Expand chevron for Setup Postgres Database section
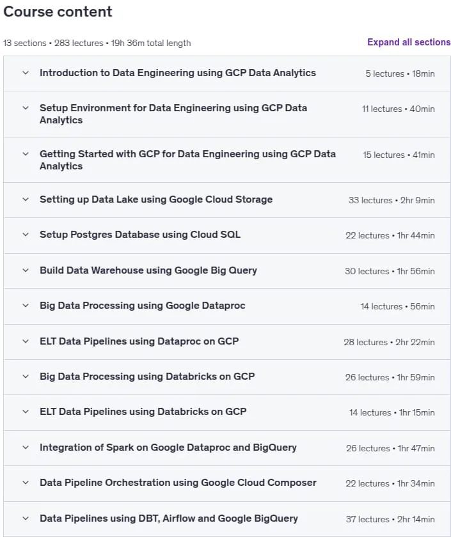Screen dimensions: 451x537 click(26, 235)
